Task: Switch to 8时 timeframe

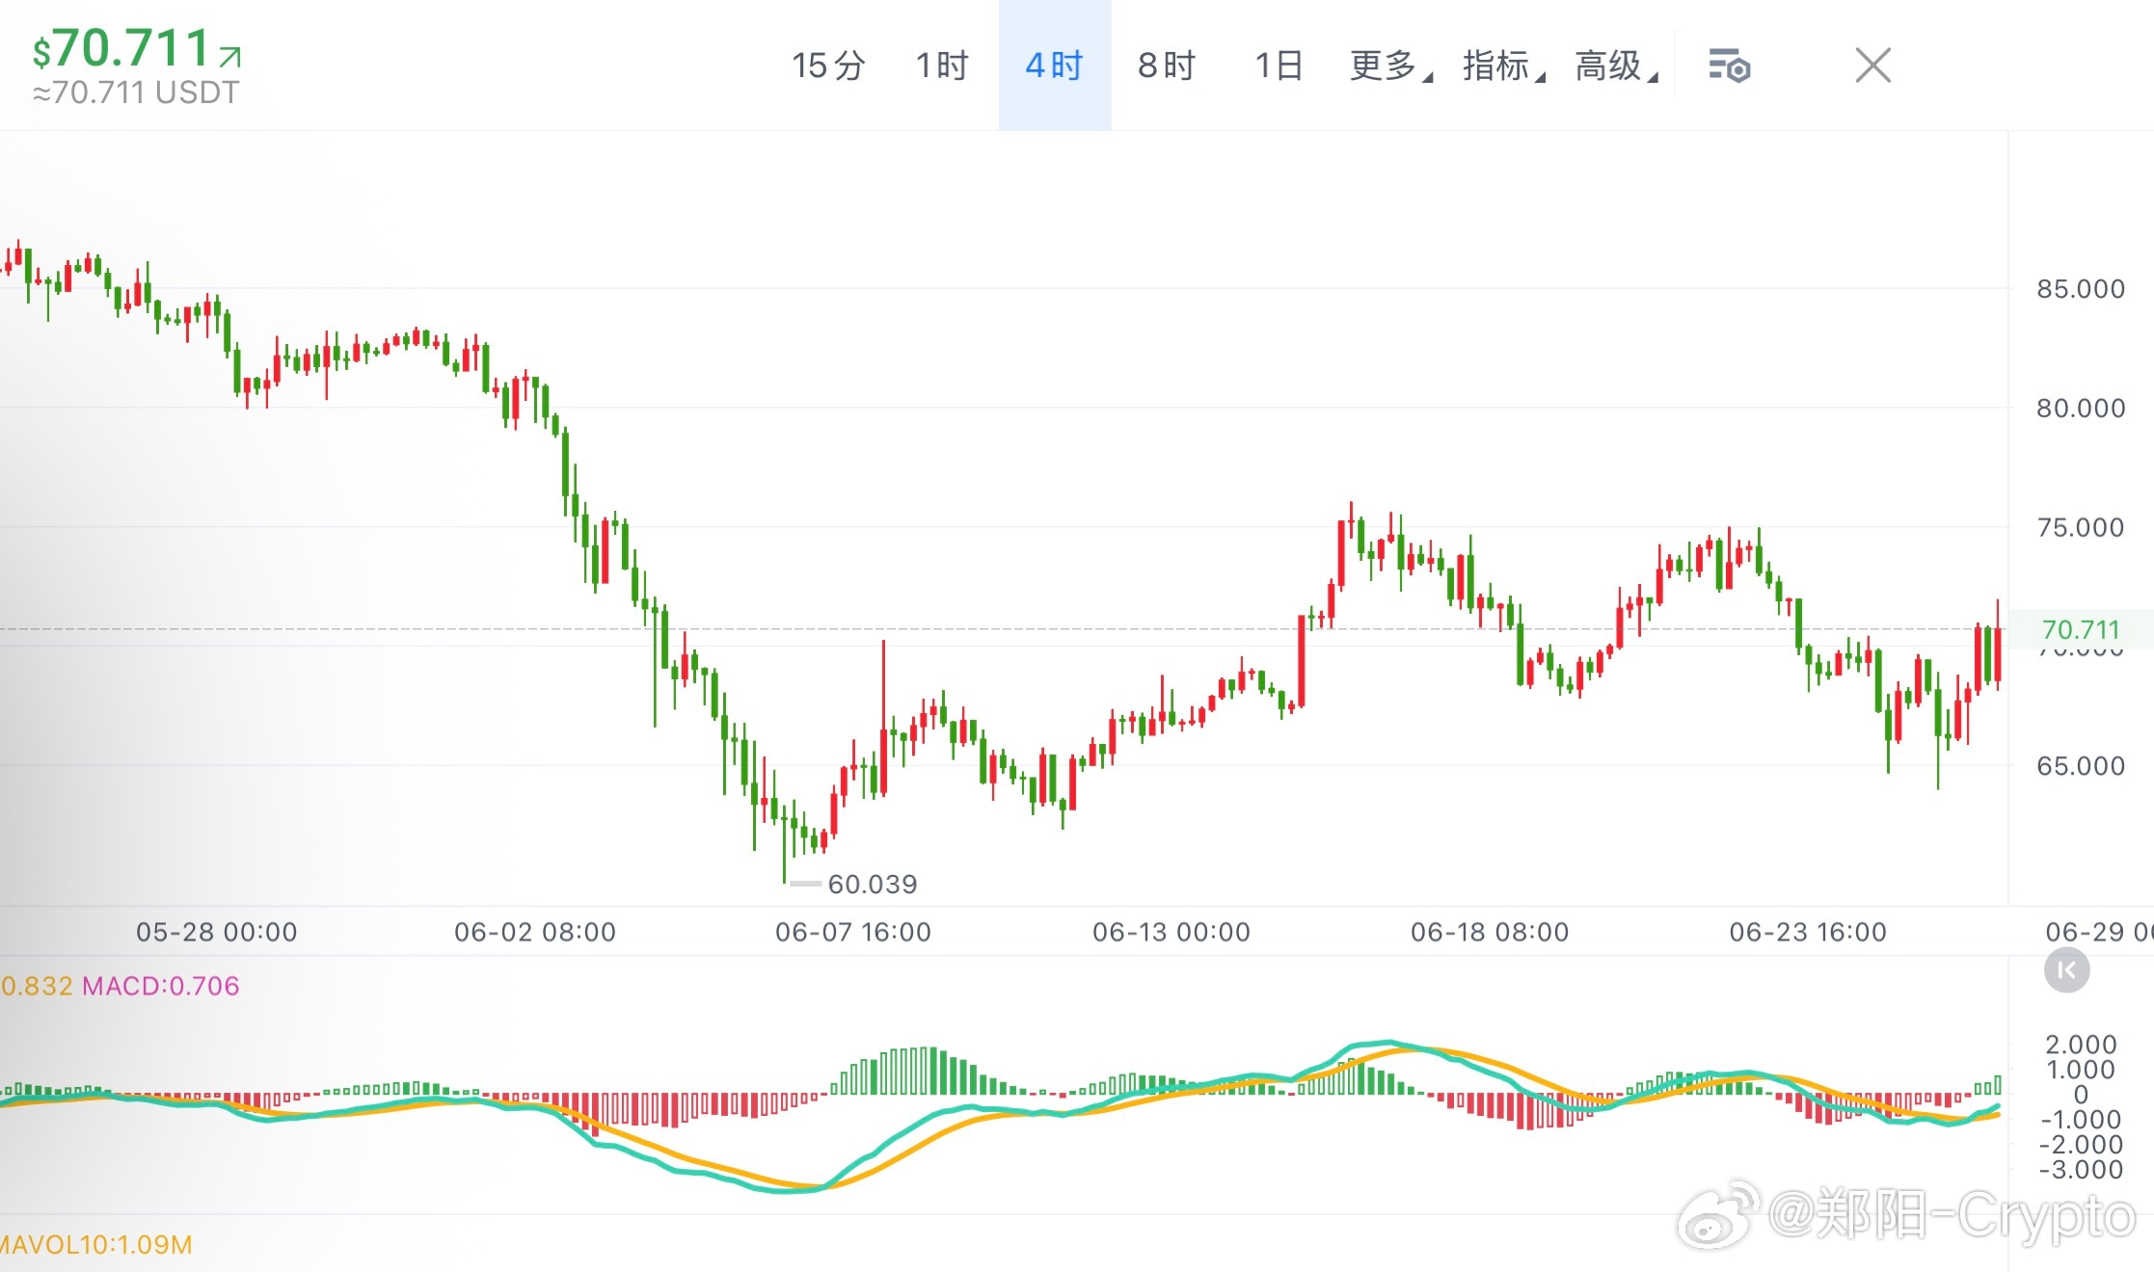Action: click(x=1167, y=66)
